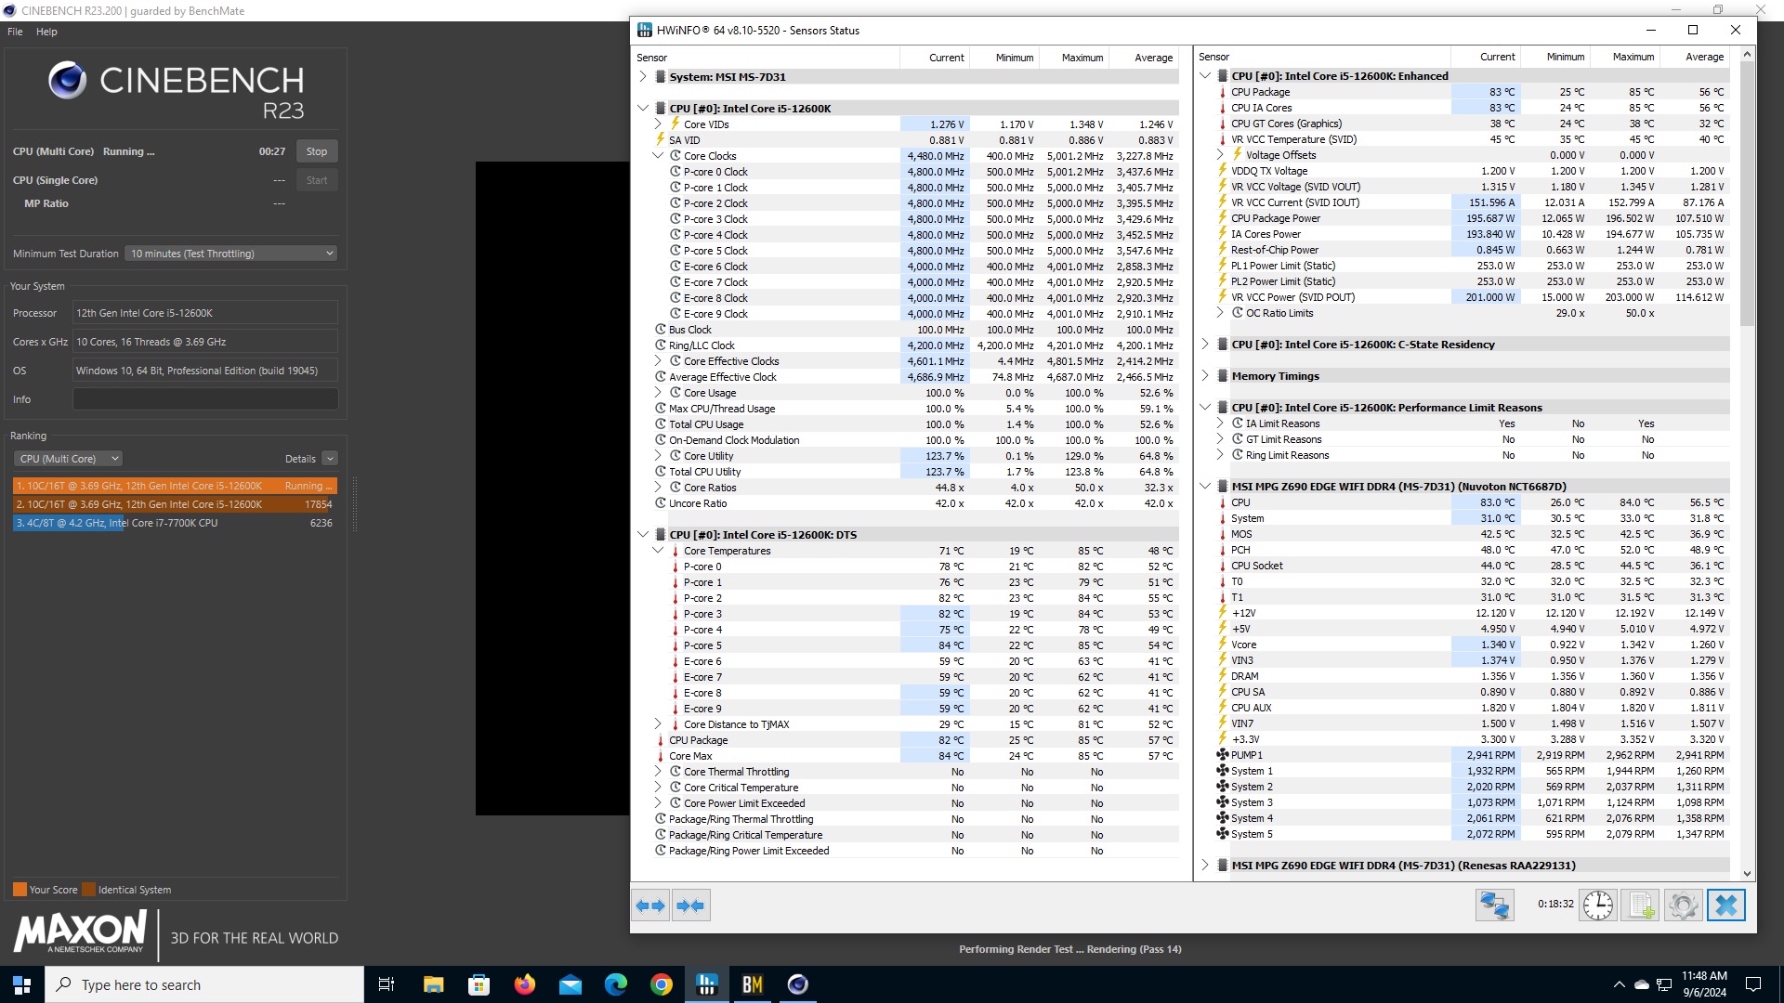The image size is (1784, 1003).
Task: Click the Vcore voltage row
Action: coord(1472,645)
